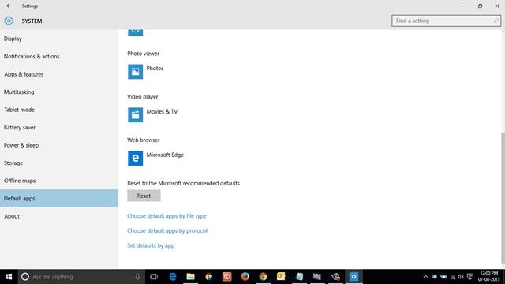The width and height of the screenshot is (505, 284).
Task: Open the clock showing 12:00 PM
Action: tap(489, 277)
